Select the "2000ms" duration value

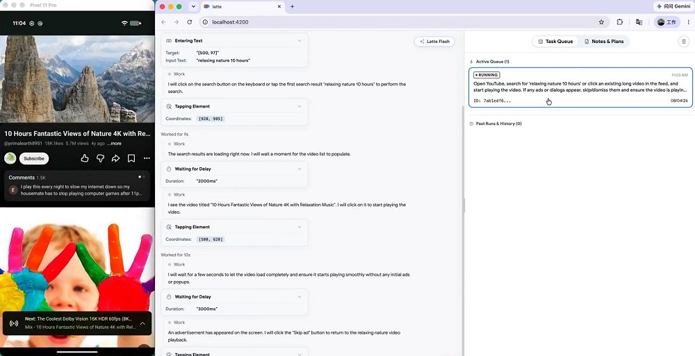206,181
